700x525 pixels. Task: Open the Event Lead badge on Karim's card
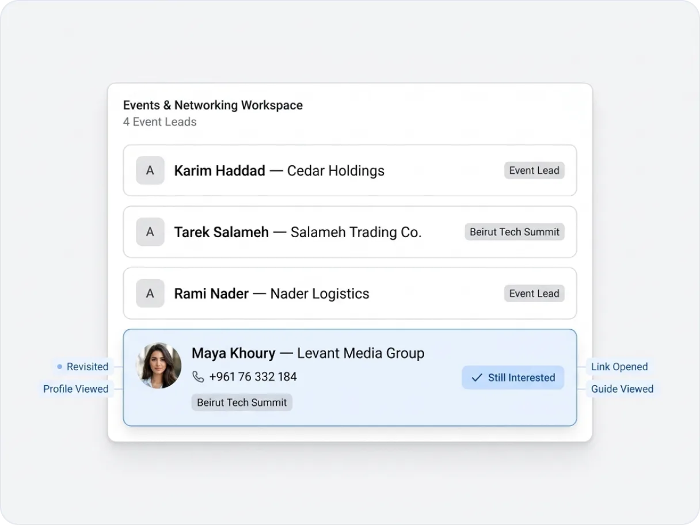click(534, 170)
